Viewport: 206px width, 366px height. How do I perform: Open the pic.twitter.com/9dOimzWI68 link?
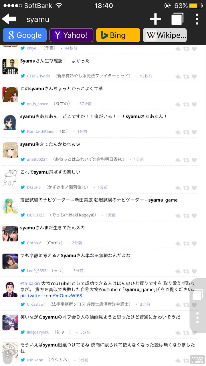click(51, 296)
